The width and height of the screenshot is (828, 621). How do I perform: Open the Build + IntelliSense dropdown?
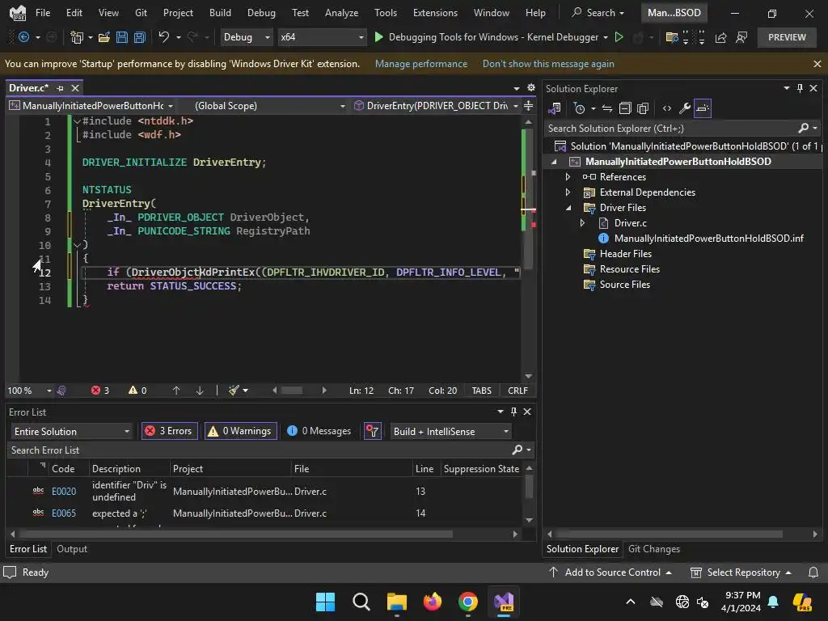point(451,432)
